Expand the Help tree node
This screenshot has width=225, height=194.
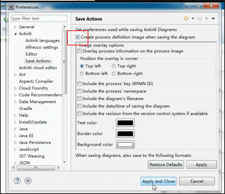pyautogui.click(x=16, y=115)
